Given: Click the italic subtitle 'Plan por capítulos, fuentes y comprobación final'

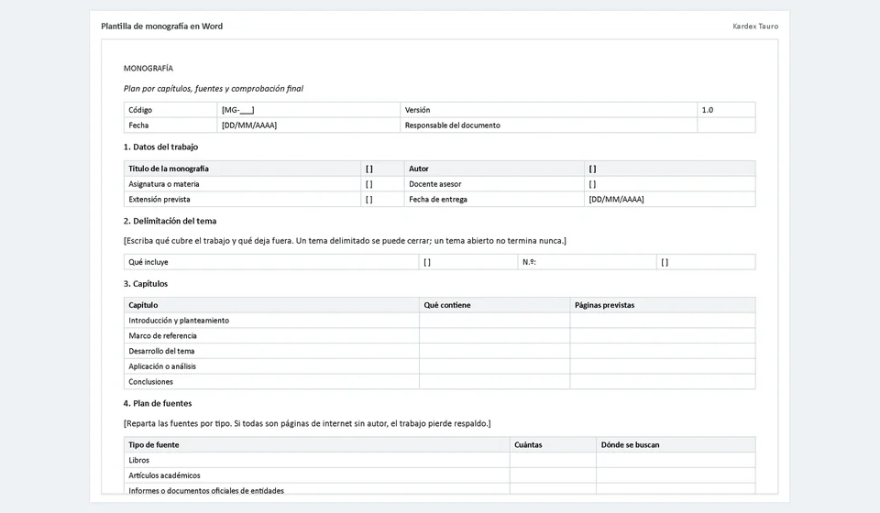Looking at the screenshot, I should (x=214, y=89).
